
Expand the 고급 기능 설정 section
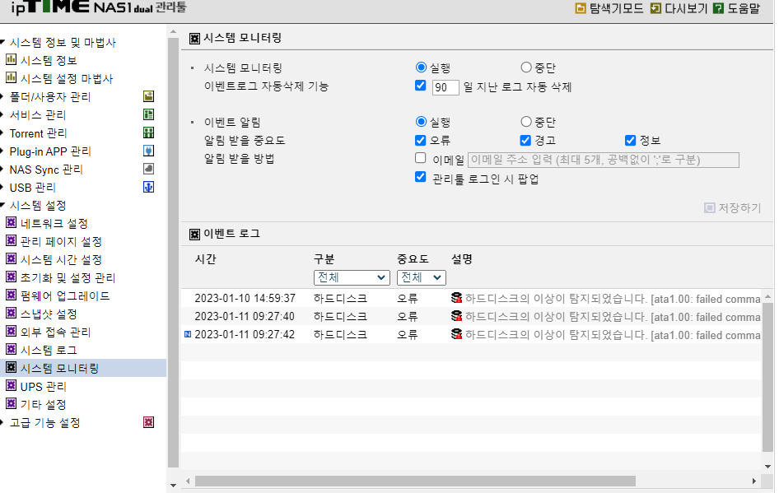[2, 422]
